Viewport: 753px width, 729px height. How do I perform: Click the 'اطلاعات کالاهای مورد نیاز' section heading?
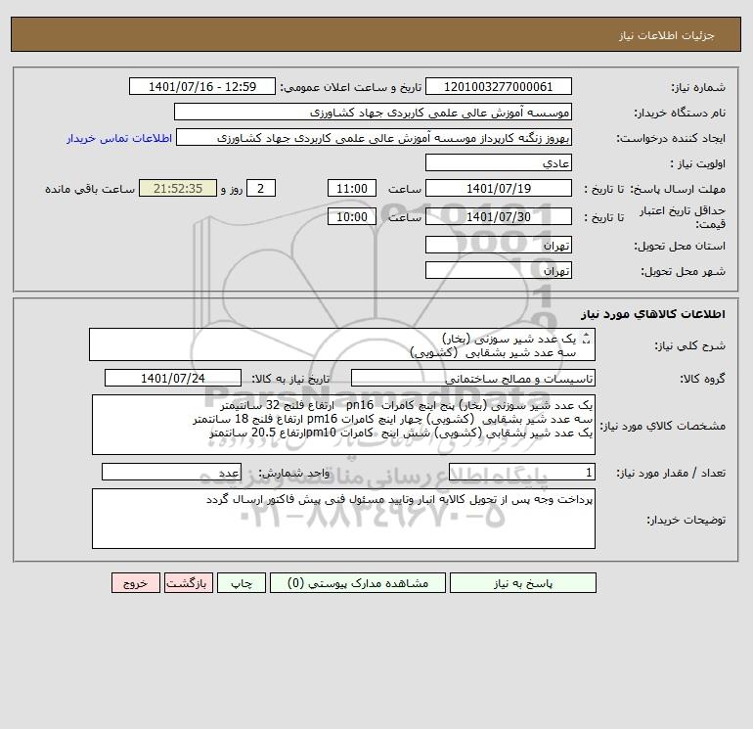pos(653,314)
